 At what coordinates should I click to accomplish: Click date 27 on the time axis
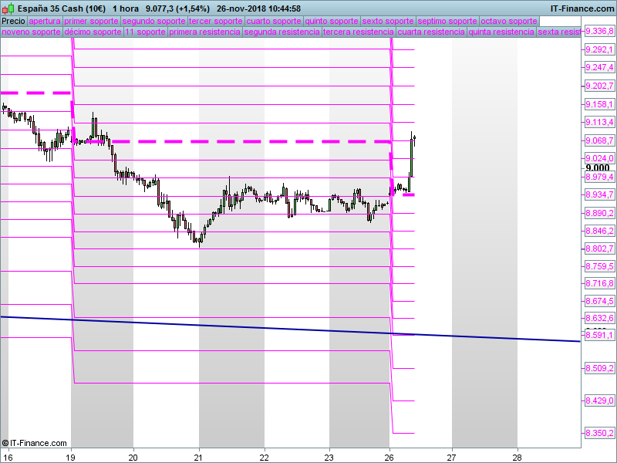(452, 458)
